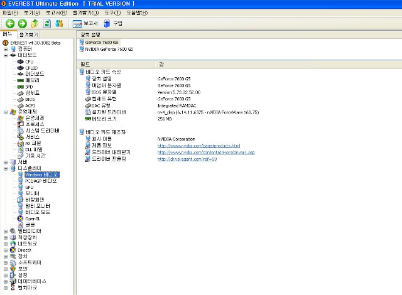Select the DLL 파일 icon
The height and width of the screenshot is (295, 402).
[x=20, y=149]
